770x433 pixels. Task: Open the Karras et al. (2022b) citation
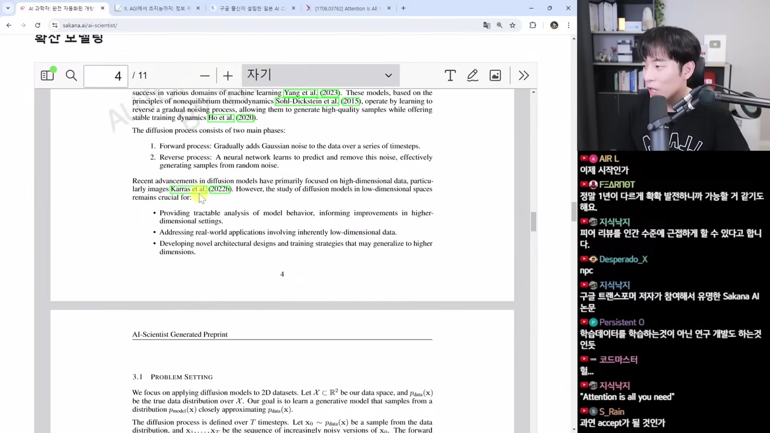pos(201,189)
